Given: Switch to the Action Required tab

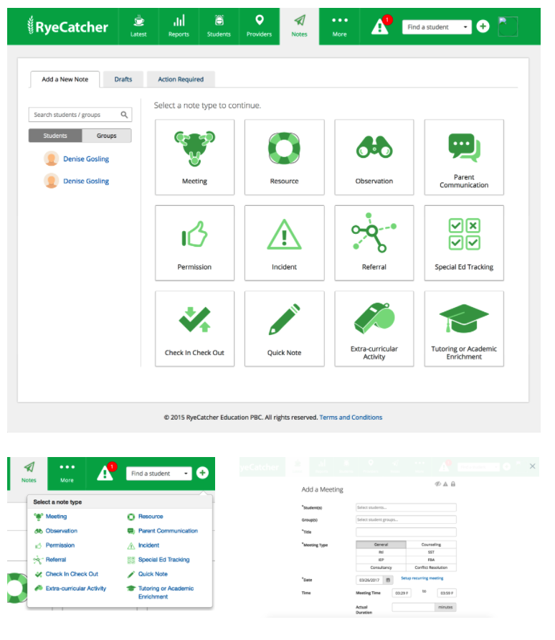Looking at the screenshot, I should point(181,79).
